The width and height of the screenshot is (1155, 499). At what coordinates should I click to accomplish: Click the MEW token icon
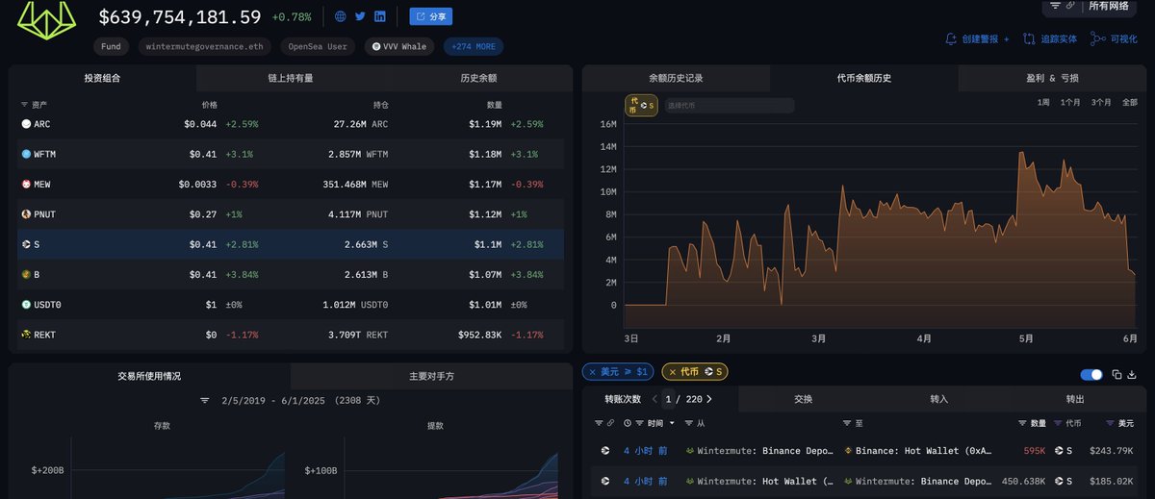pos(26,184)
